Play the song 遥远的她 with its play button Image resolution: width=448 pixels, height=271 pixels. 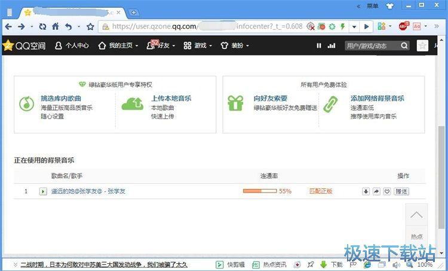[43, 191]
